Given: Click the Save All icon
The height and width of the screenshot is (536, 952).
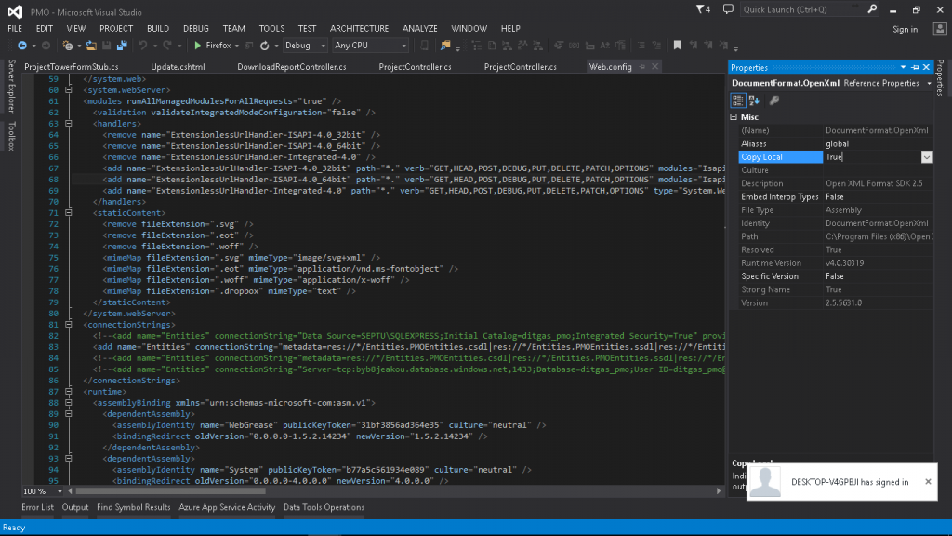Looking at the screenshot, I should (x=122, y=46).
